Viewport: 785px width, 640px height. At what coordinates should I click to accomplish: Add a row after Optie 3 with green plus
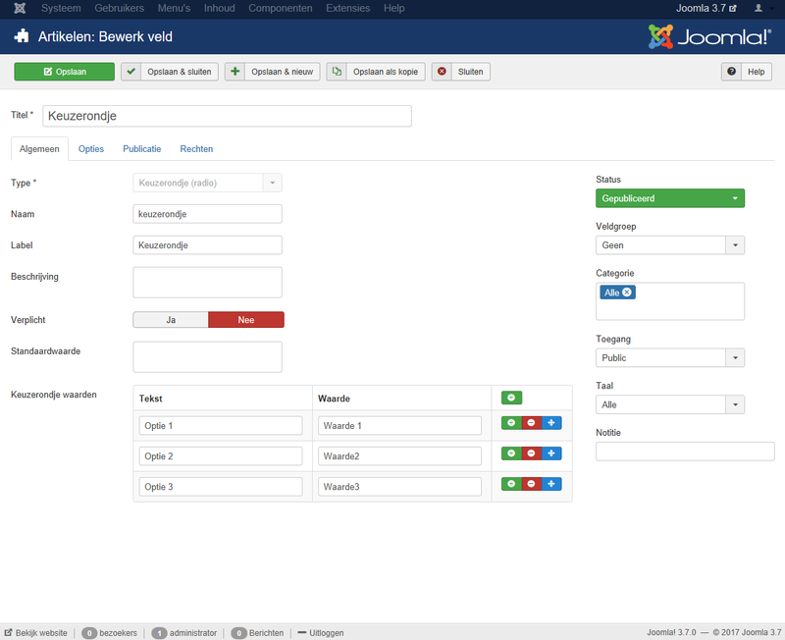pyautogui.click(x=511, y=484)
